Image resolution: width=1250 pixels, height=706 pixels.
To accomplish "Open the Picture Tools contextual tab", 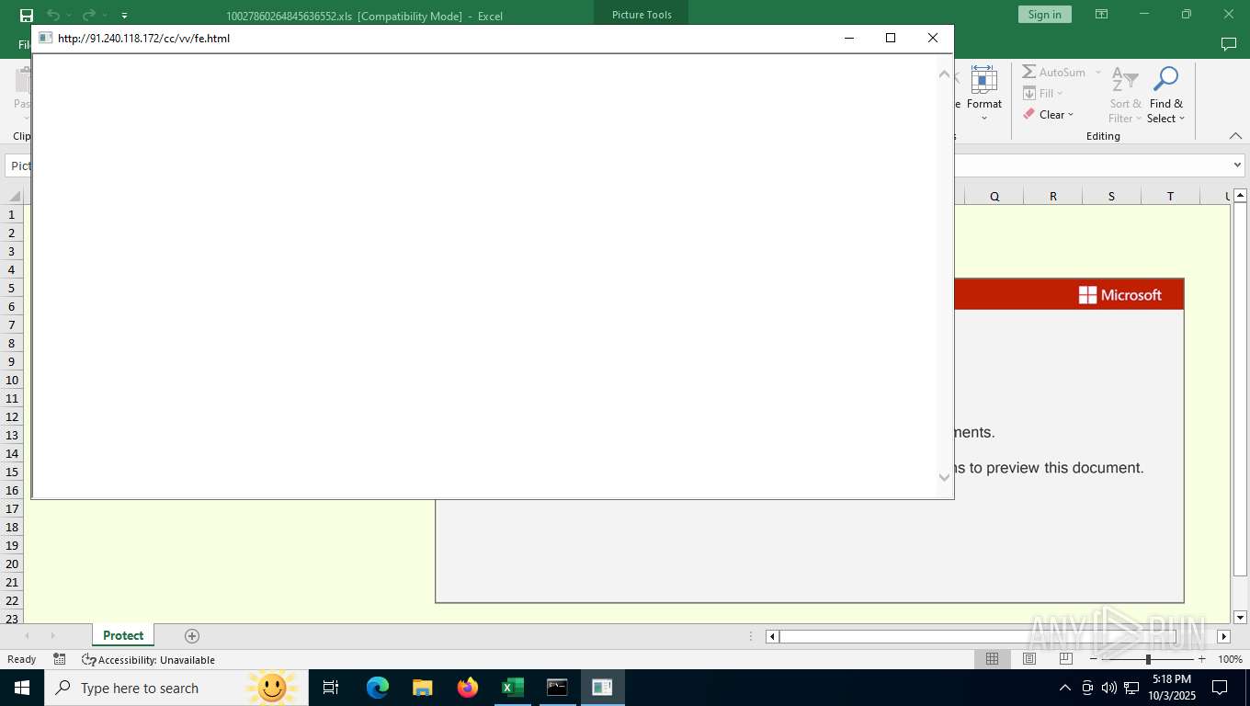I will coord(642,15).
